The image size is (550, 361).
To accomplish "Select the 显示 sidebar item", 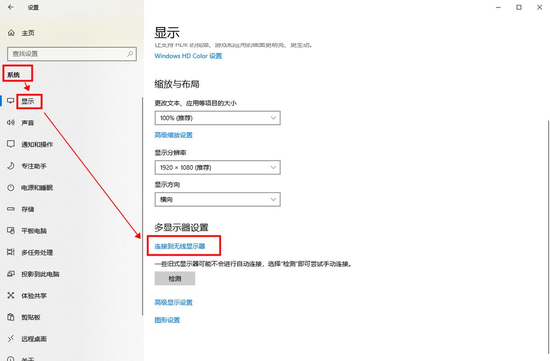I will tap(29, 101).
